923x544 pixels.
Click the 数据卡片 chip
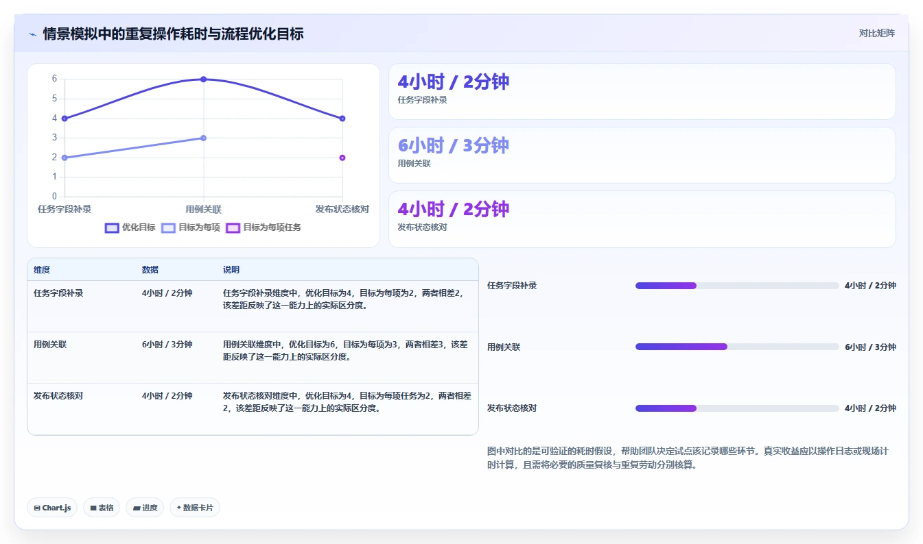point(195,508)
